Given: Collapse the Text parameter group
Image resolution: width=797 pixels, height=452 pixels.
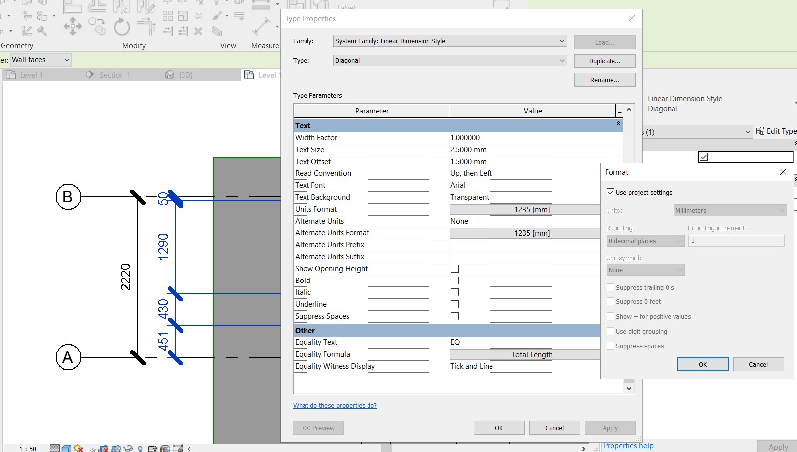Looking at the screenshot, I should click(x=618, y=124).
